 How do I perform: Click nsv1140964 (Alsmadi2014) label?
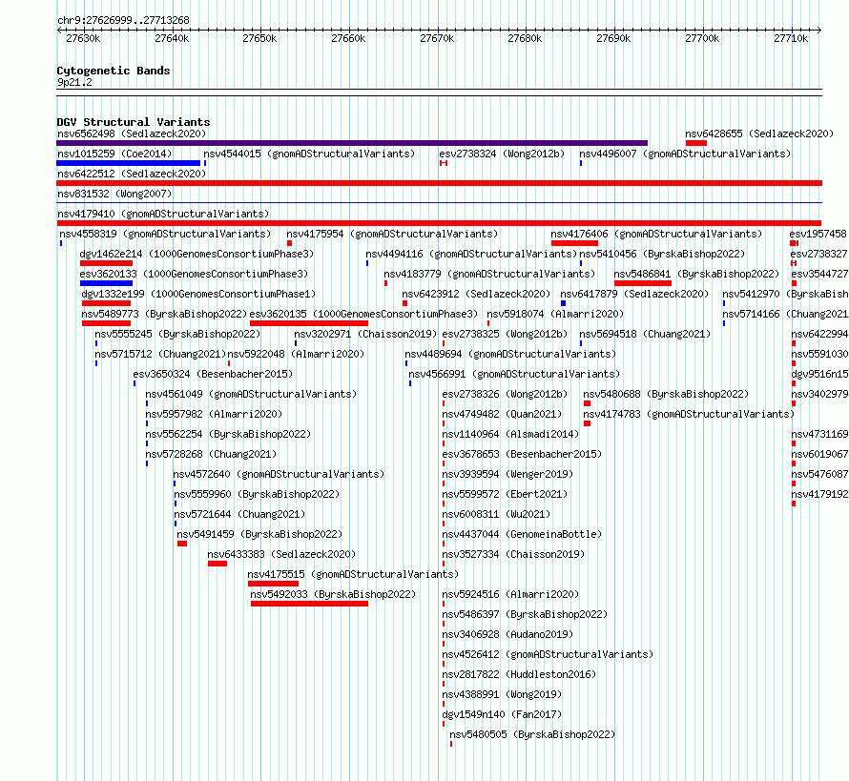(x=510, y=434)
